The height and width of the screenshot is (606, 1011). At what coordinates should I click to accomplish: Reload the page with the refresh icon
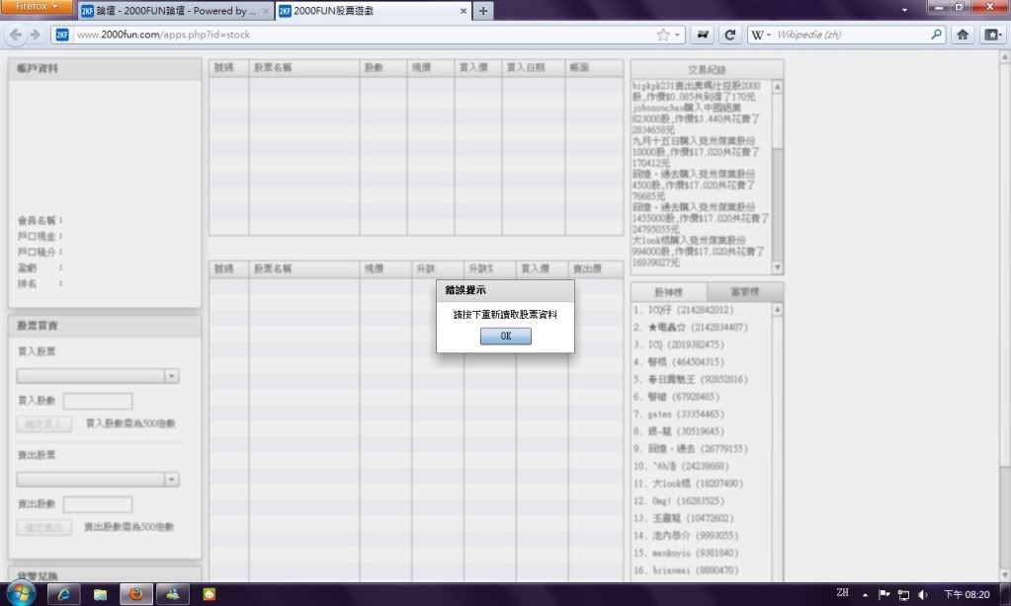(x=730, y=35)
